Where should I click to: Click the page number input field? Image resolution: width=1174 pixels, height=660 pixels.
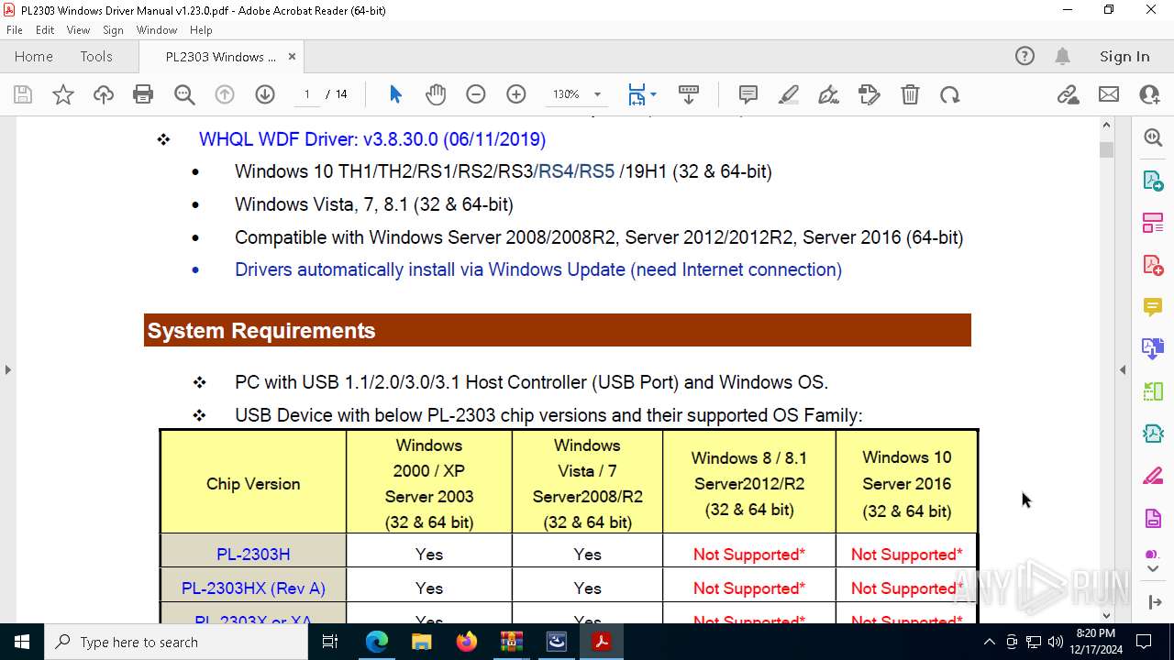pos(306,94)
